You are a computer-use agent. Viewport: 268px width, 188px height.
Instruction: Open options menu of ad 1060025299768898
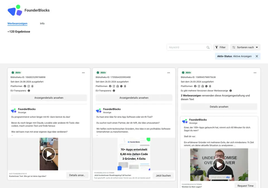[83, 73]
